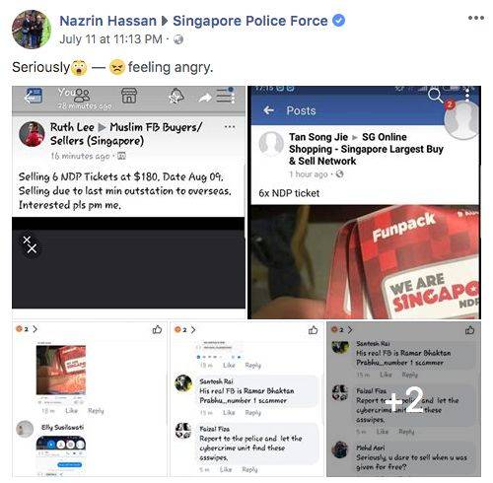Viewport: 493px width, 483px height.
Task: Open the July 11 post timestamp
Action: click(110, 39)
